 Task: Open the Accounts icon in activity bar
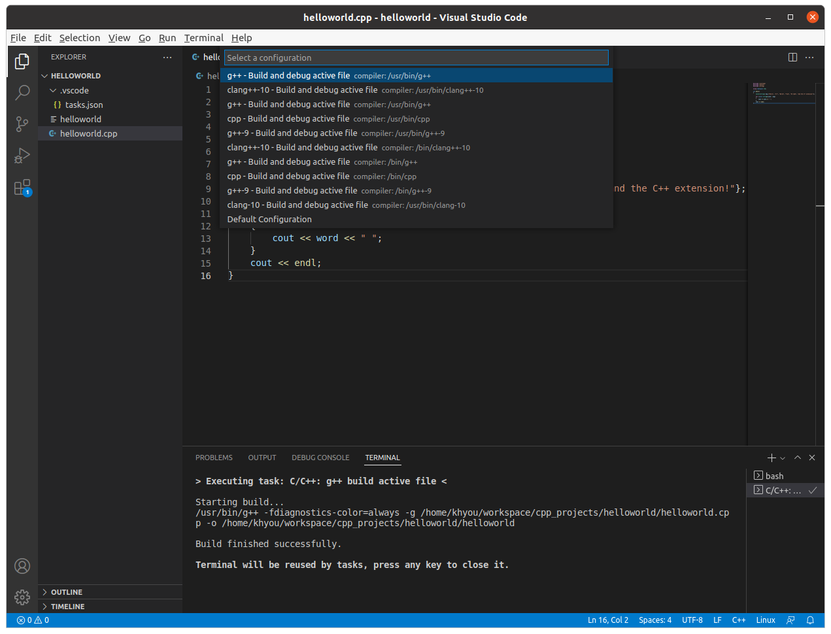point(22,566)
